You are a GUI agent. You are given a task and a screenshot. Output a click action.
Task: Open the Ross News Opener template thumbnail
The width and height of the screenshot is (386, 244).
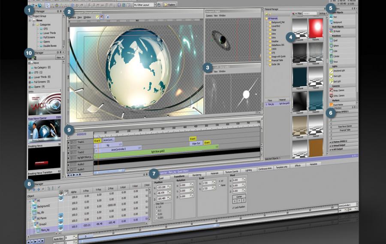pyautogui.click(x=44, y=131)
